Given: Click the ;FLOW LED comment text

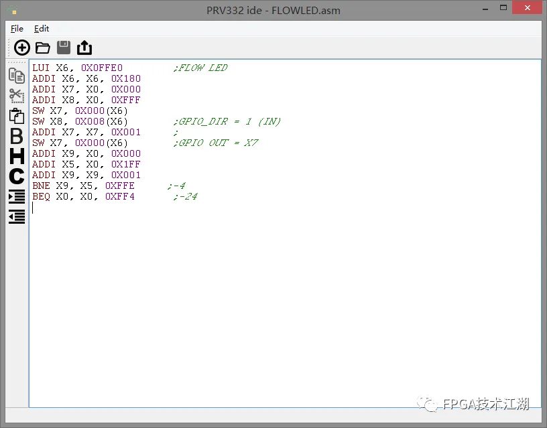Looking at the screenshot, I should [x=200, y=68].
